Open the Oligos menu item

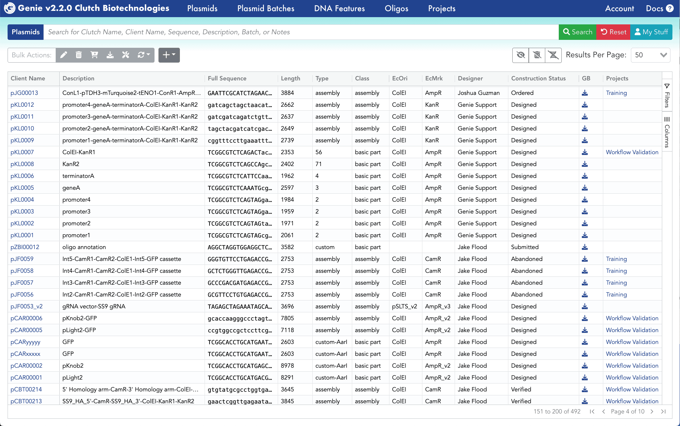point(396,9)
